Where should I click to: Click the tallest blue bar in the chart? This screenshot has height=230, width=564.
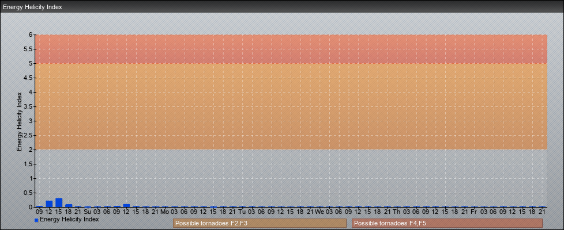coord(59,202)
